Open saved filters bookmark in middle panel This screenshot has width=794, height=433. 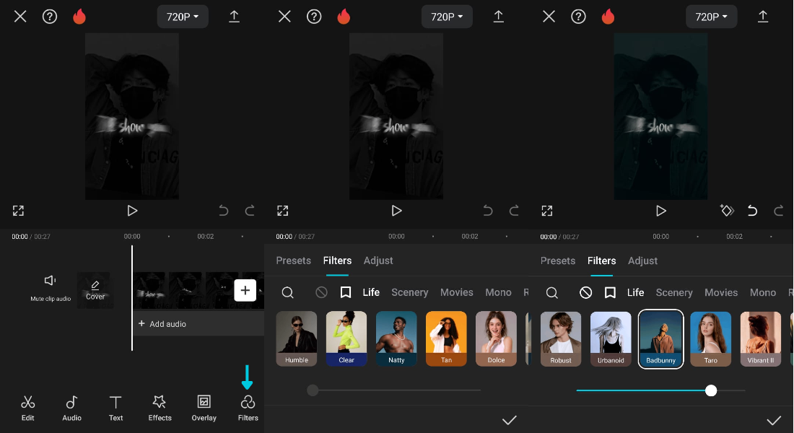coord(346,292)
